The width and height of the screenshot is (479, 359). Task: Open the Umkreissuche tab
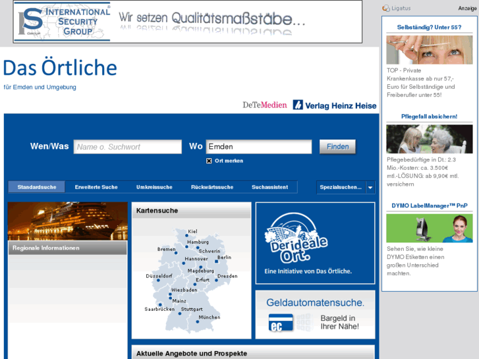coord(154,187)
